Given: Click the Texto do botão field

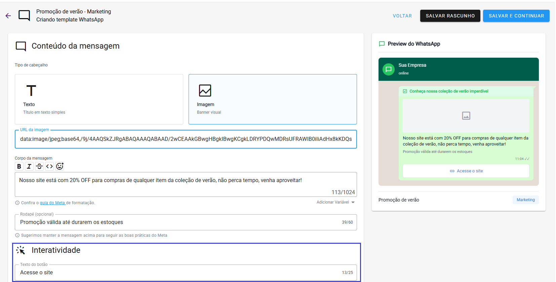Looking at the screenshot, I should pyautogui.click(x=178, y=273).
